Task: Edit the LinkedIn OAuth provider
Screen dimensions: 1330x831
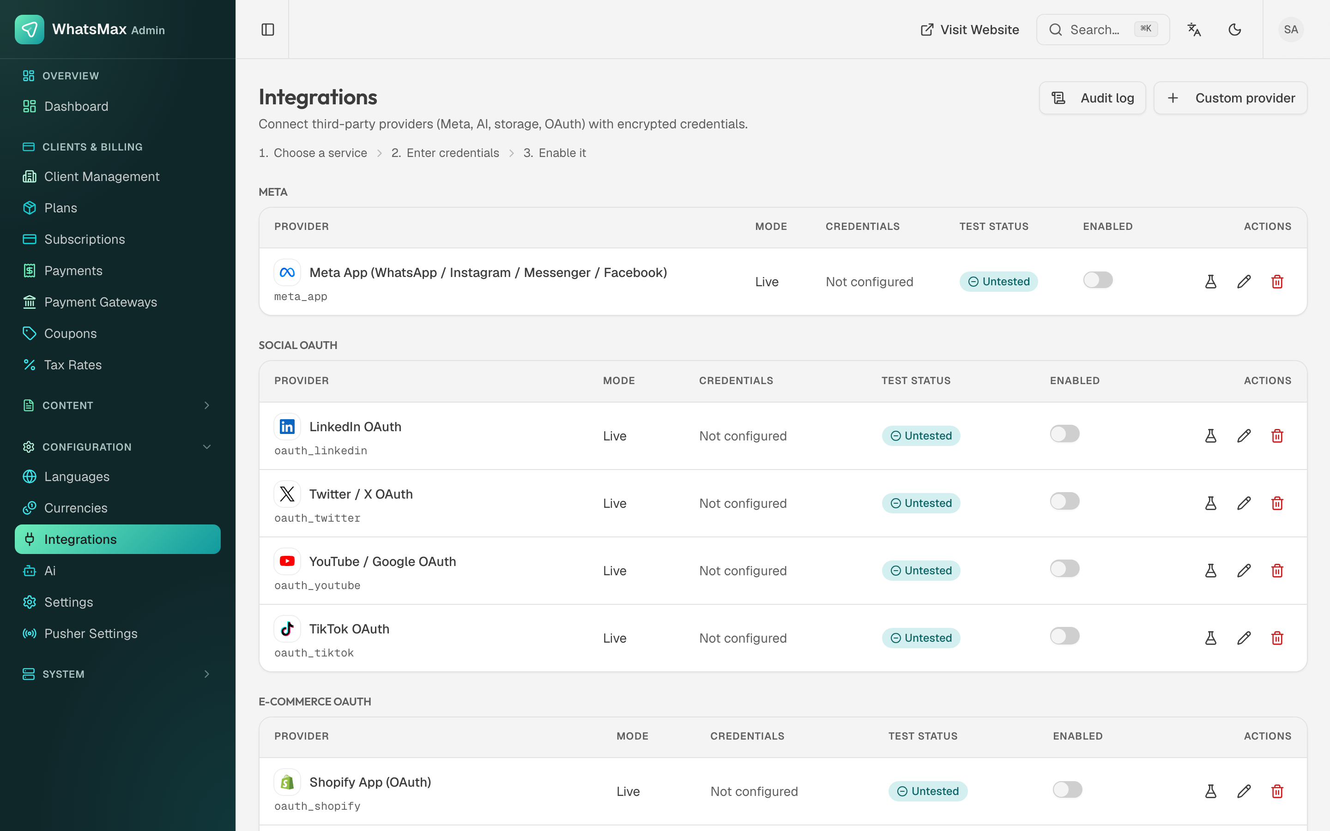Action: (x=1244, y=436)
